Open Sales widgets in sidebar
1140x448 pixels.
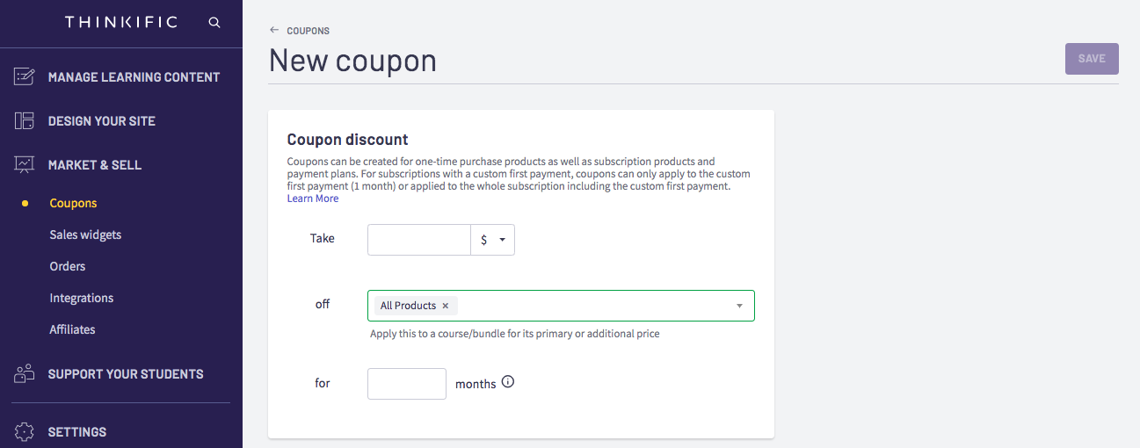[85, 235]
